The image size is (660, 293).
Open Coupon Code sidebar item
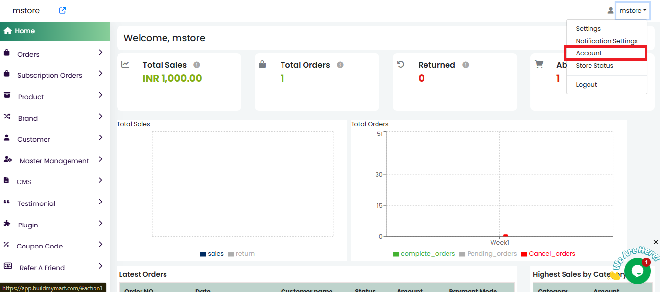[x=40, y=246]
